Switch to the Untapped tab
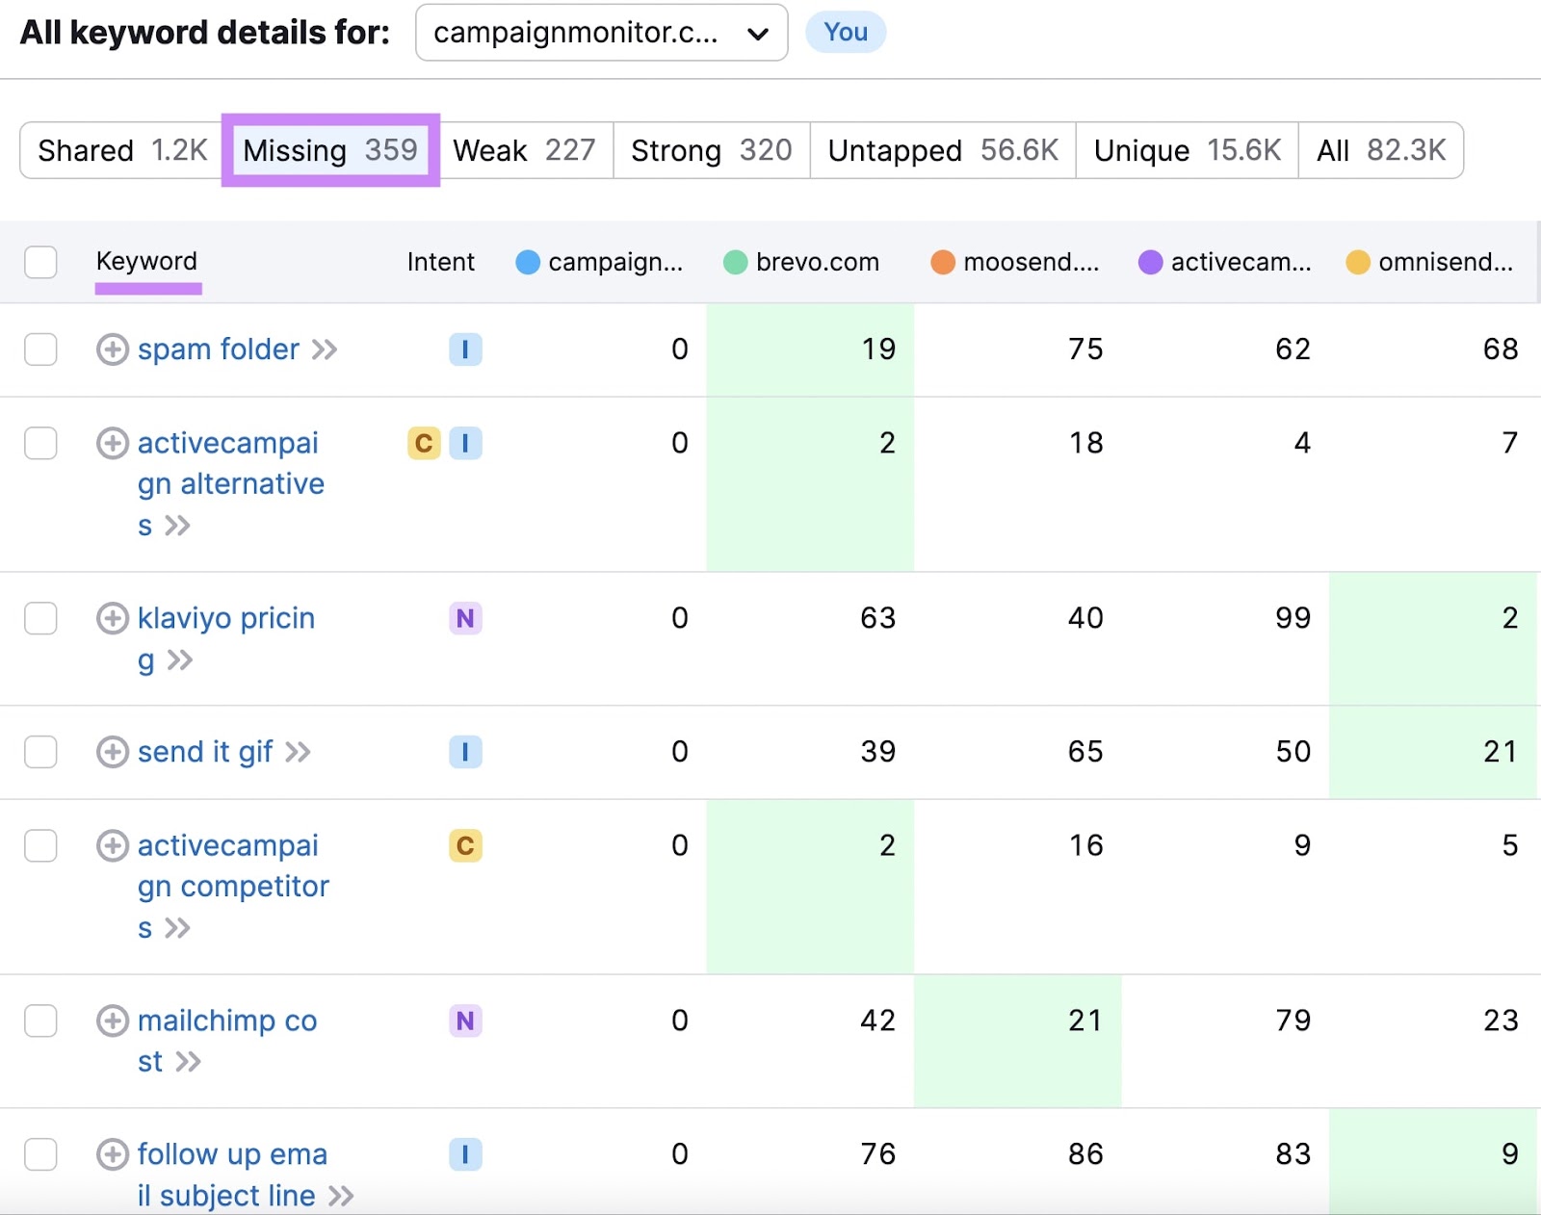1541x1215 pixels. (x=942, y=150)
